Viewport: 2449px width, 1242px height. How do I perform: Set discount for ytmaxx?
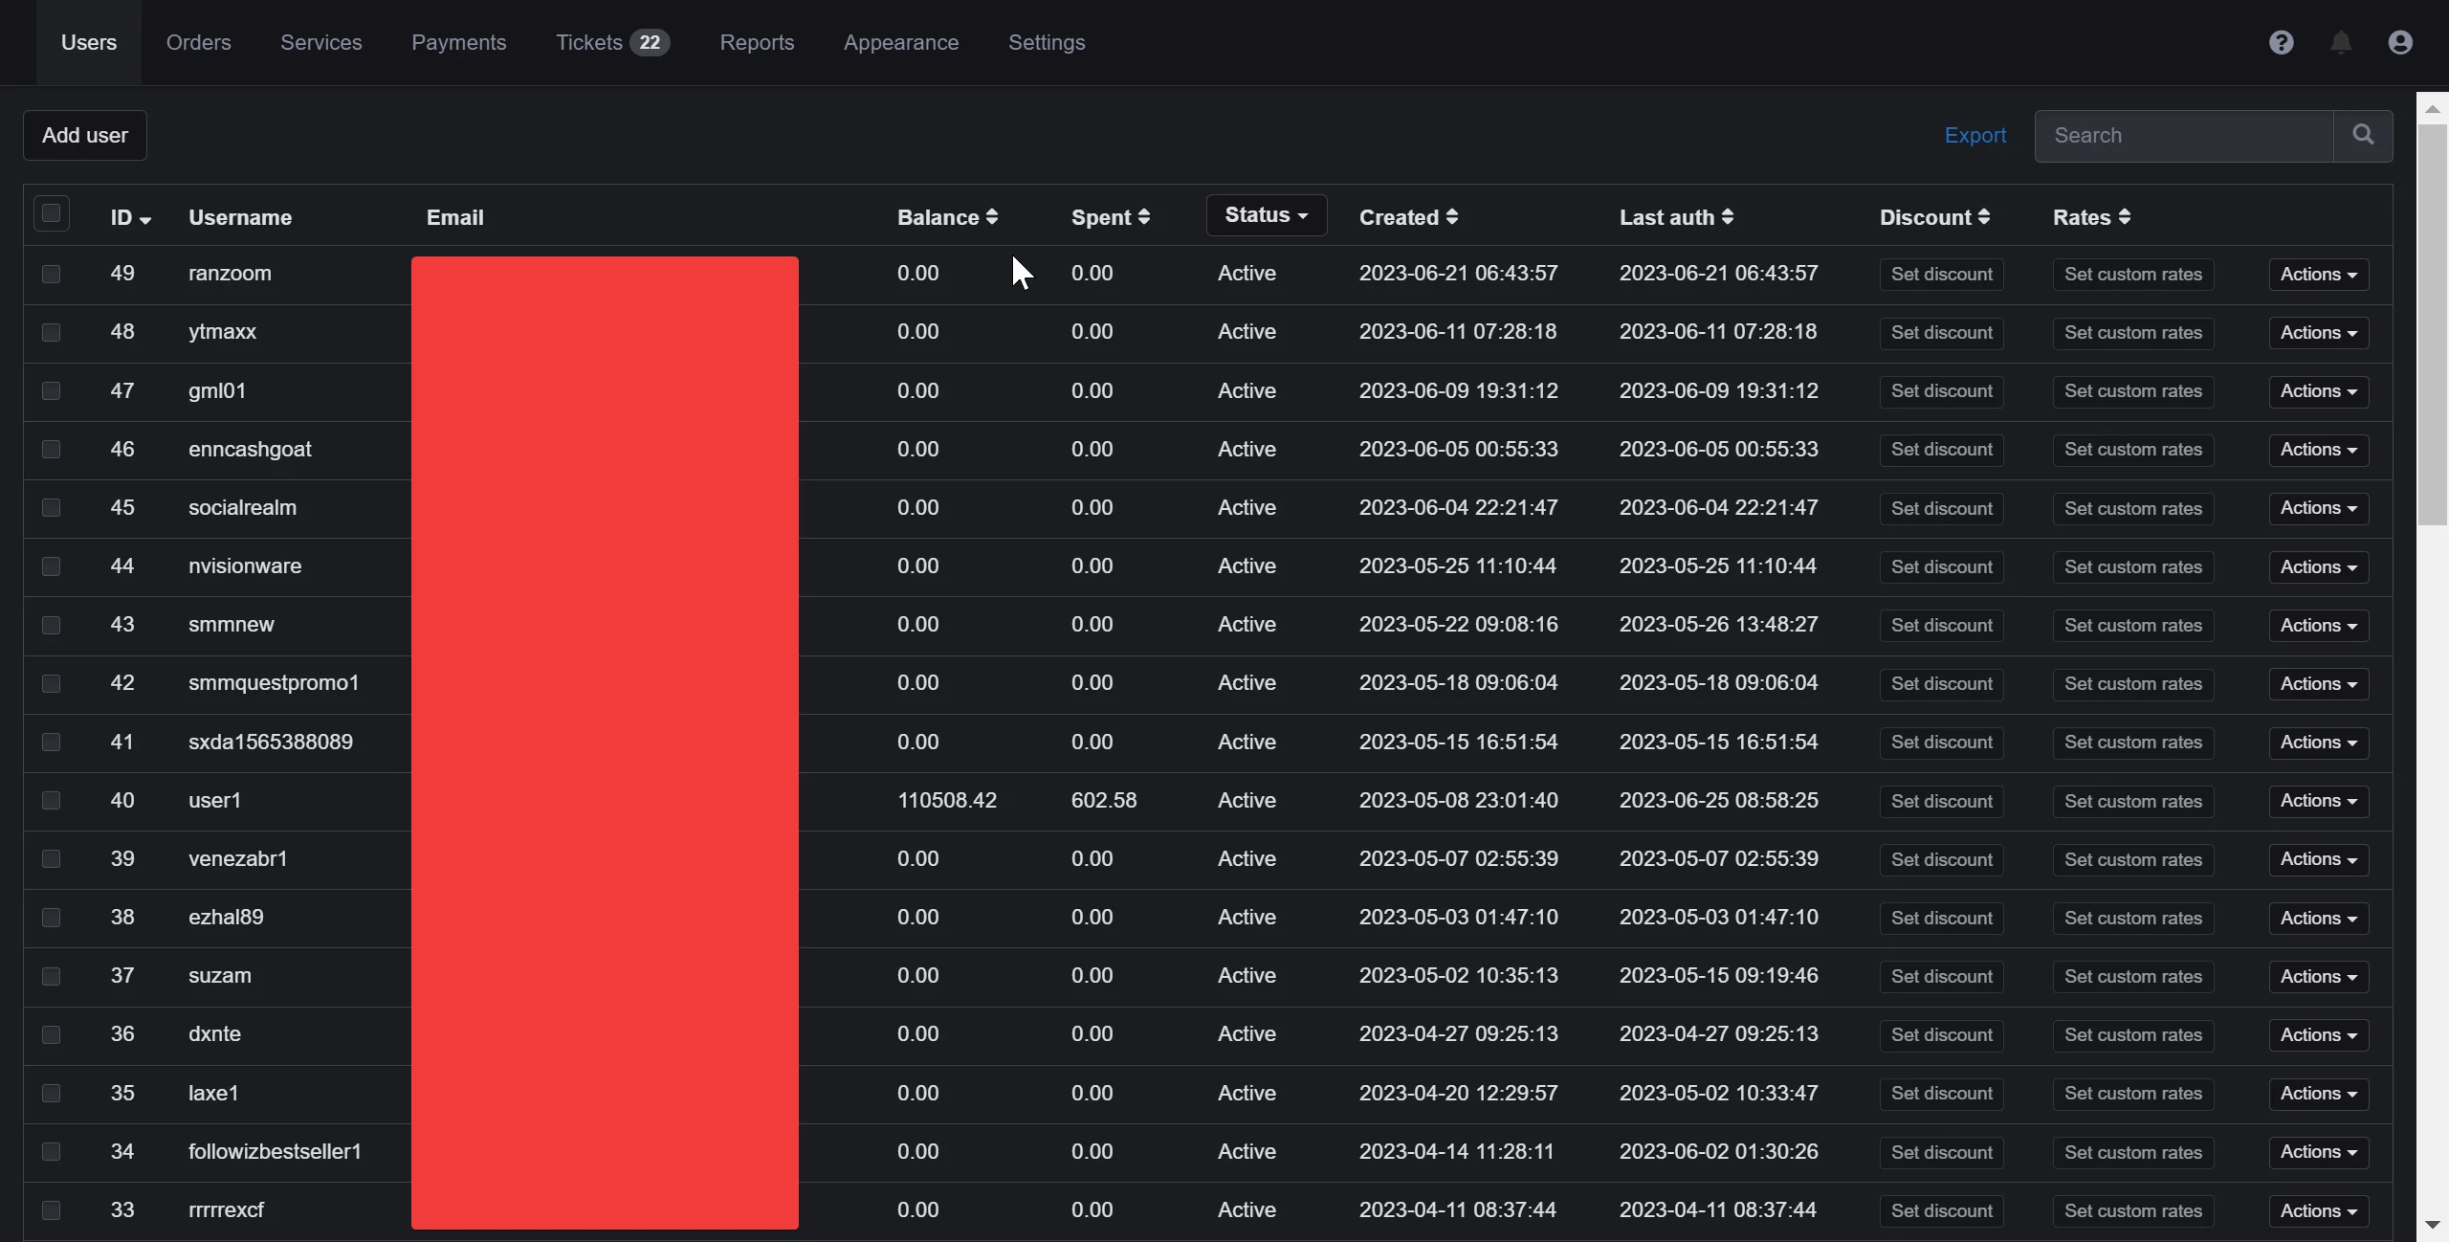coord(1942,333)
